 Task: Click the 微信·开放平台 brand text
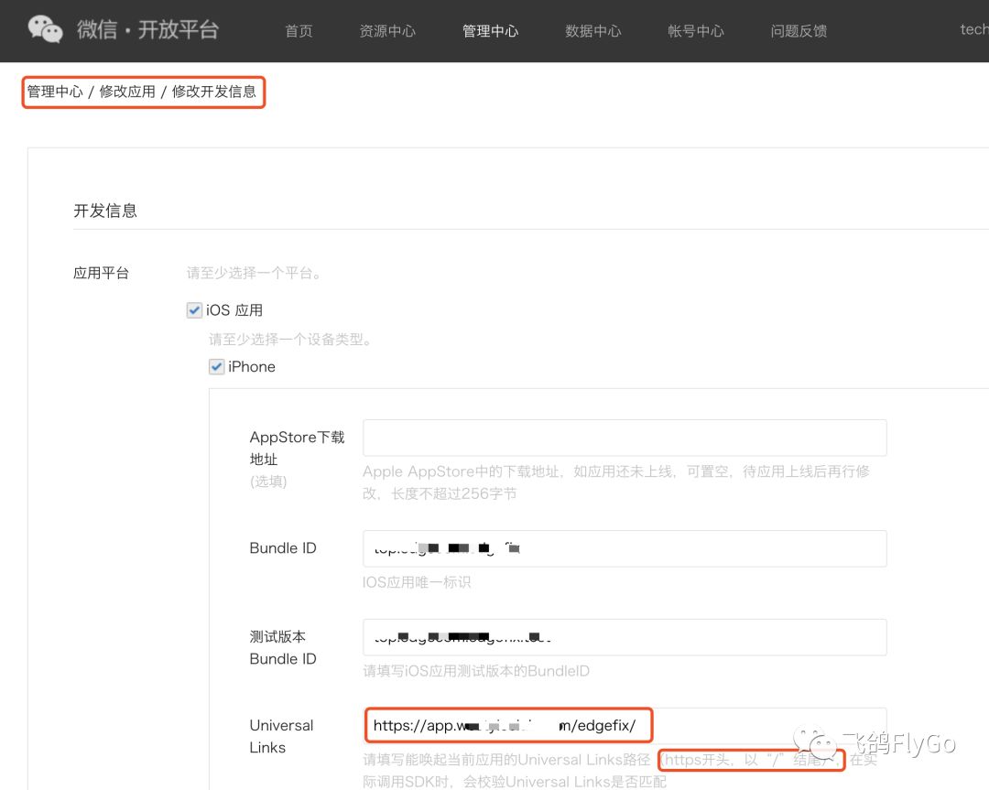(x=146, y=29)
